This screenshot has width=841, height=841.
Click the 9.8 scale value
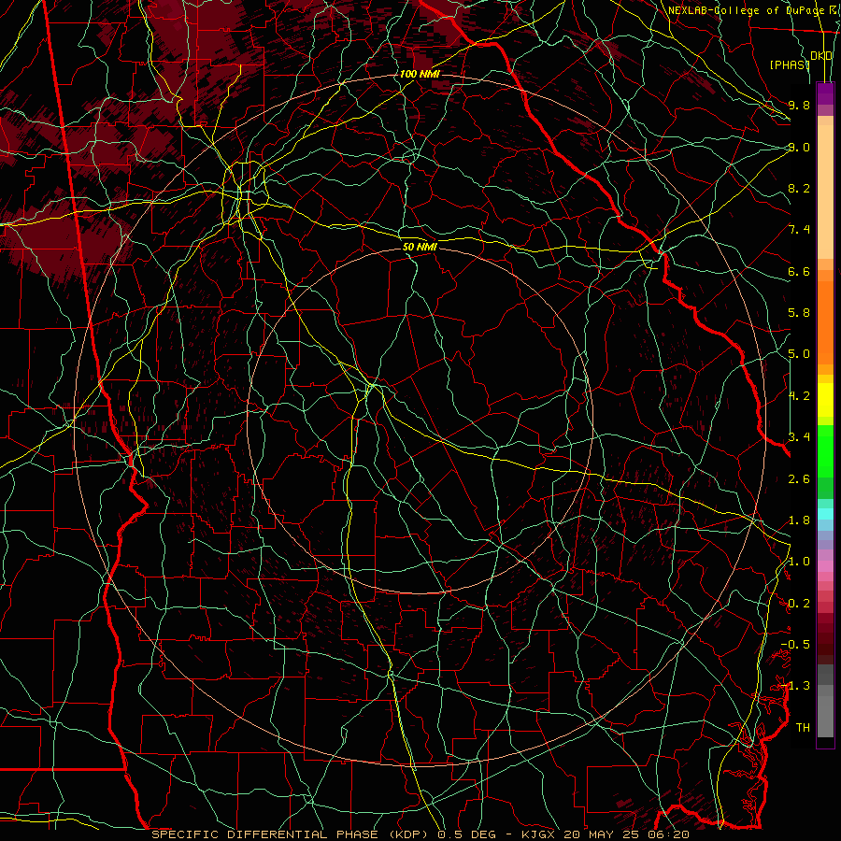(x=799, y=105)
